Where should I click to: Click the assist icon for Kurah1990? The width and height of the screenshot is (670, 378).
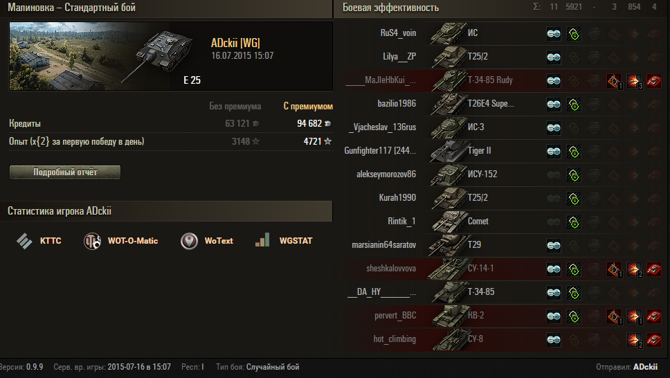(x=574, y=199)
